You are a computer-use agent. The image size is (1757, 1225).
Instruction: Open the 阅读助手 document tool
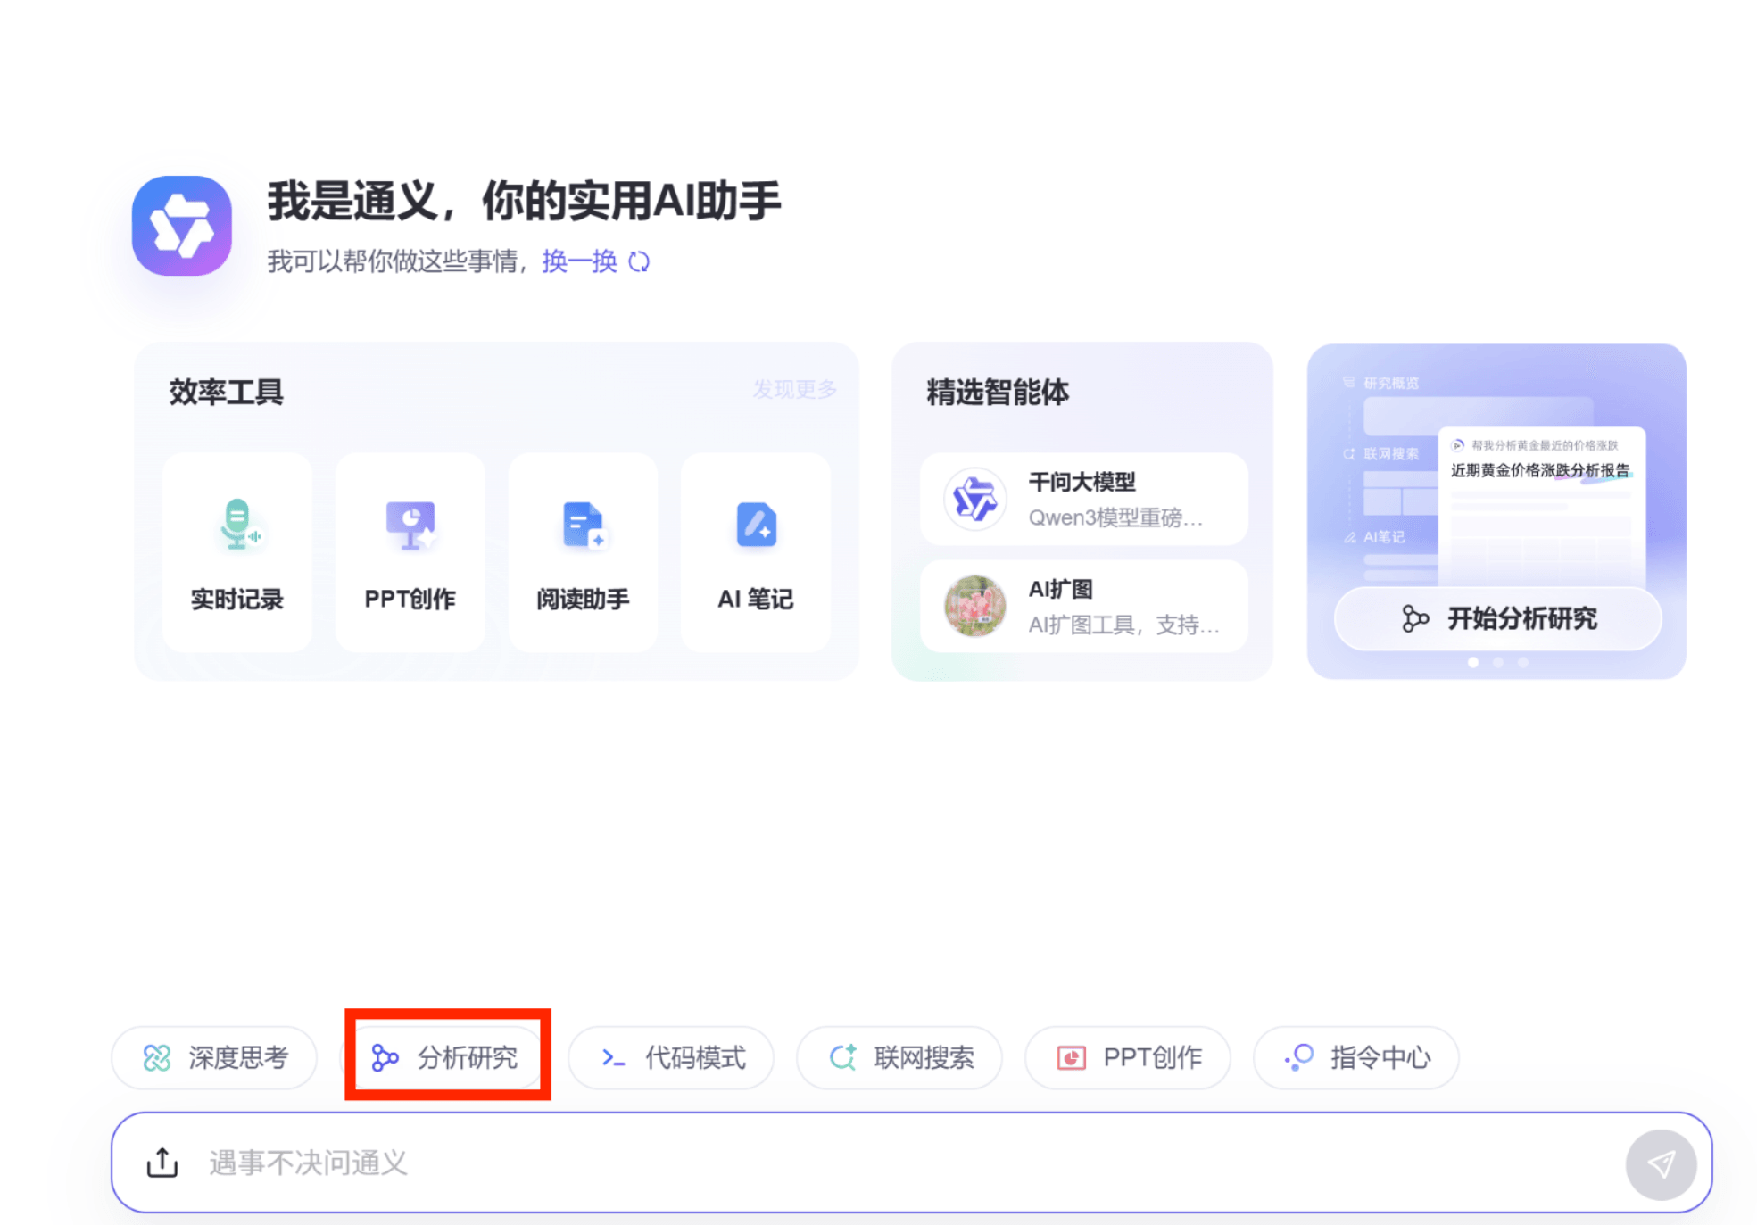click(x=583, y=552)
